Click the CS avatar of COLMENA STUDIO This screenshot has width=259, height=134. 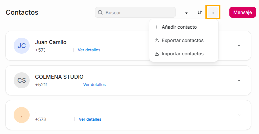pos(22,80)
